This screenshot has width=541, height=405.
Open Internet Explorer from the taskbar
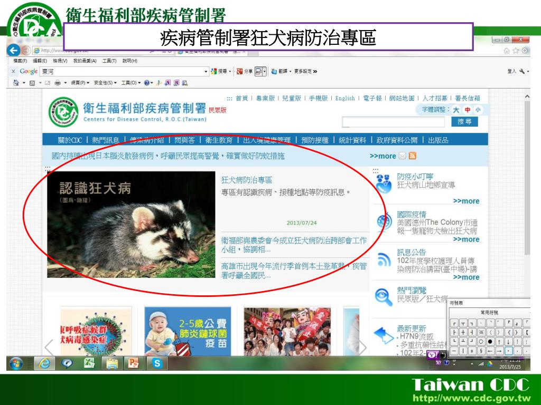44,363
